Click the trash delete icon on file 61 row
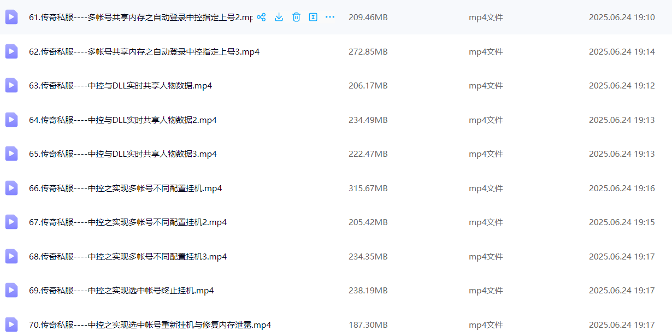 click(x=296, y=17)
